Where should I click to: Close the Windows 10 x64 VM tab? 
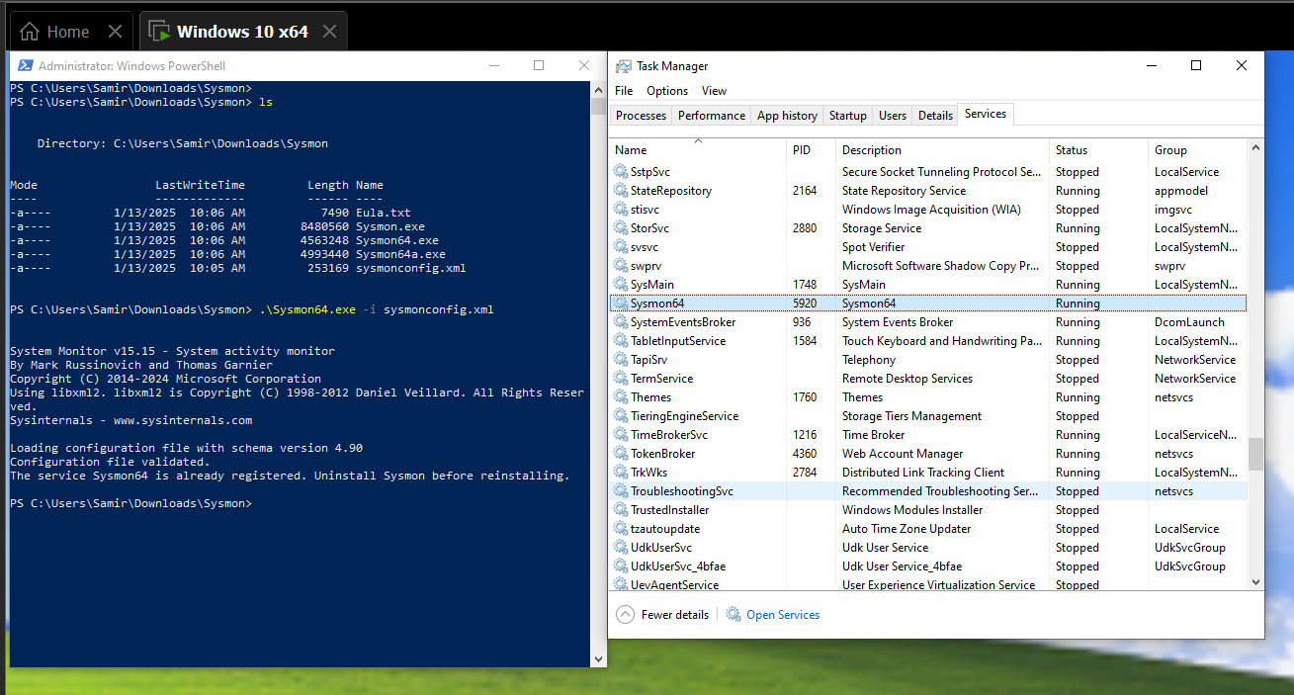[x=329, y=32]
